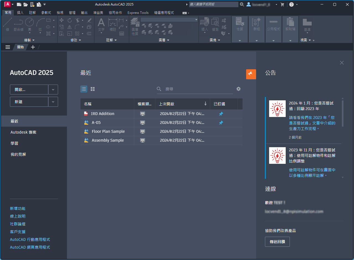Click the Help question mark icon
The width and height of the screenshot is (354, 260).
(x=291, y=4)
